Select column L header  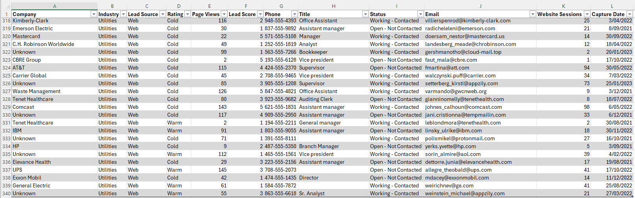coord(612,6)
